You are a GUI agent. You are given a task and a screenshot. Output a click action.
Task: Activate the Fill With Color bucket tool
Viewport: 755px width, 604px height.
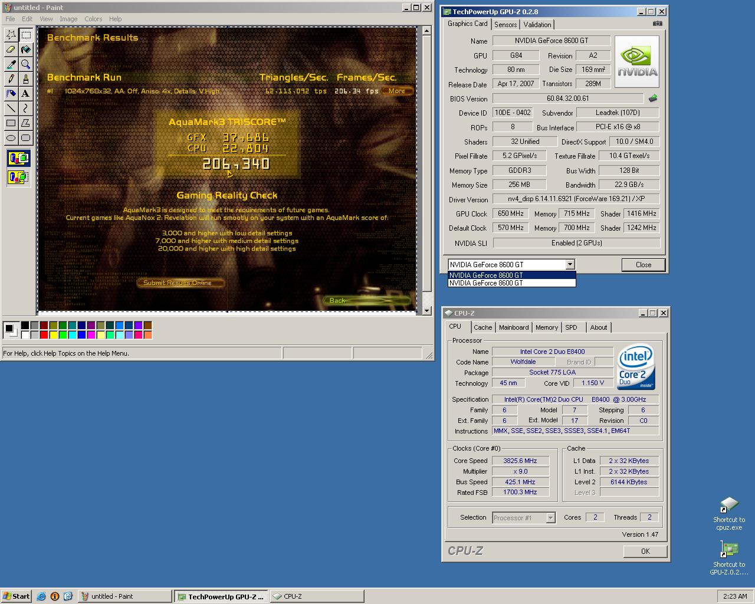(25, 50)
